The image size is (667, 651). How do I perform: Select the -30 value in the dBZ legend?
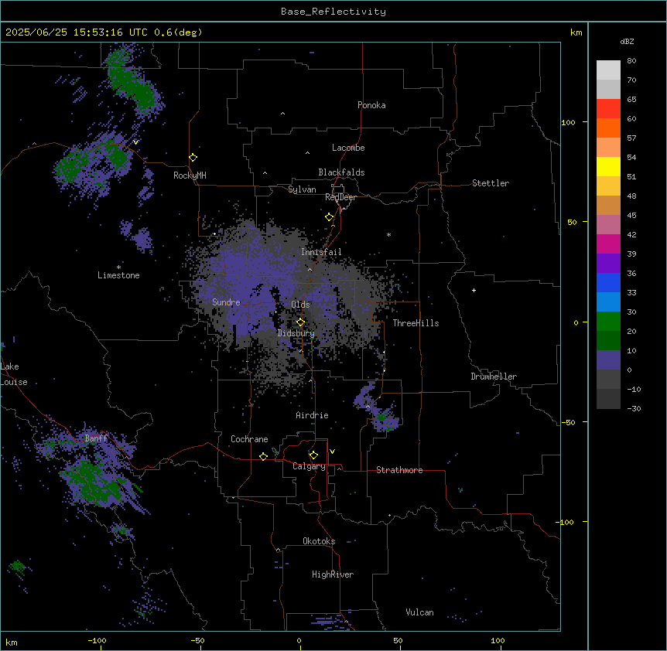click(x=634, y=408)
